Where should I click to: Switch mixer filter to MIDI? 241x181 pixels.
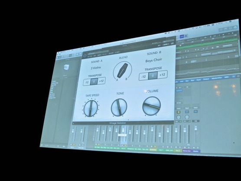226,77
